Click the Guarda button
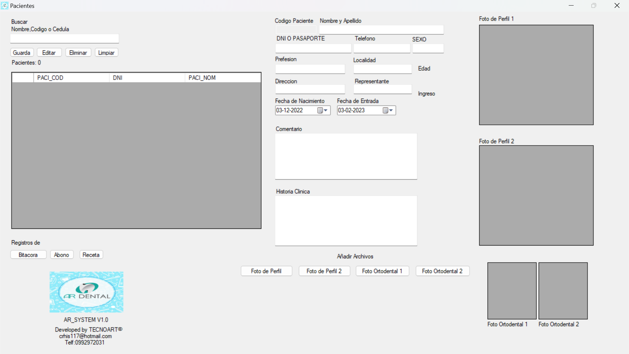The image size is (629, 354). [x=22, y=52]
